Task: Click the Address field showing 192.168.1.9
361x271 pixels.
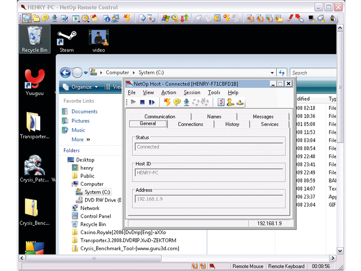Action: pos(209,199)
